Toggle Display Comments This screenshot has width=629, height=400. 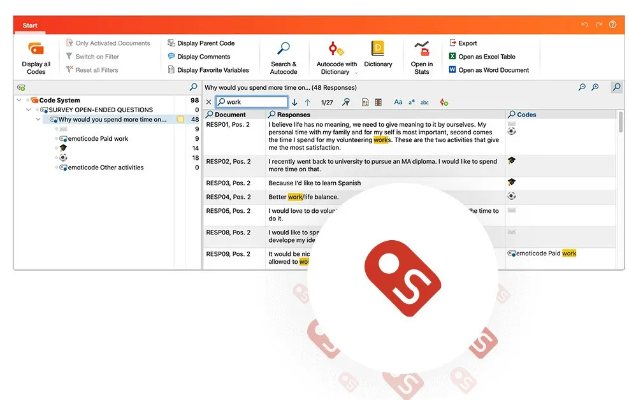click(x=199, y=57)
